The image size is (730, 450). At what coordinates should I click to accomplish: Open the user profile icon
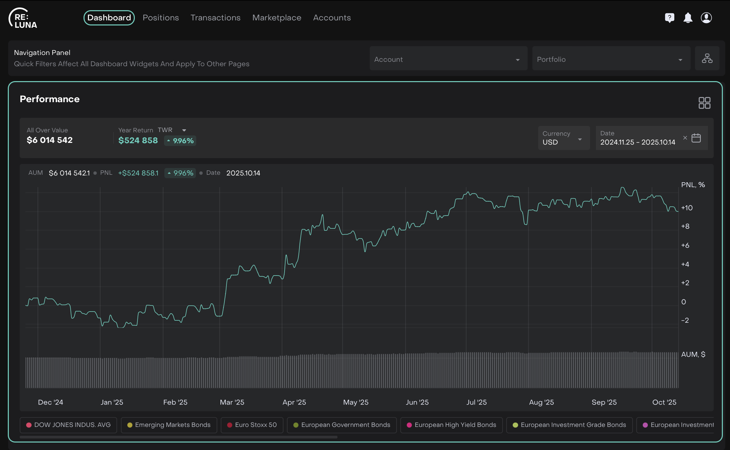pyautogui.click(x=706, y=18)
